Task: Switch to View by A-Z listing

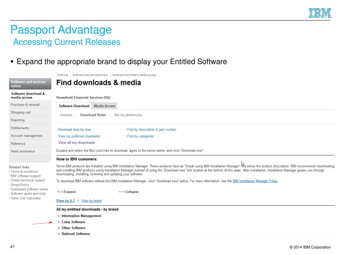Action: [x=66, y=201]
